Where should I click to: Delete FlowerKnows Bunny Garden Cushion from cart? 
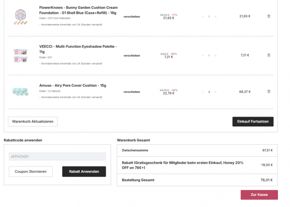(x=269, y=16)
